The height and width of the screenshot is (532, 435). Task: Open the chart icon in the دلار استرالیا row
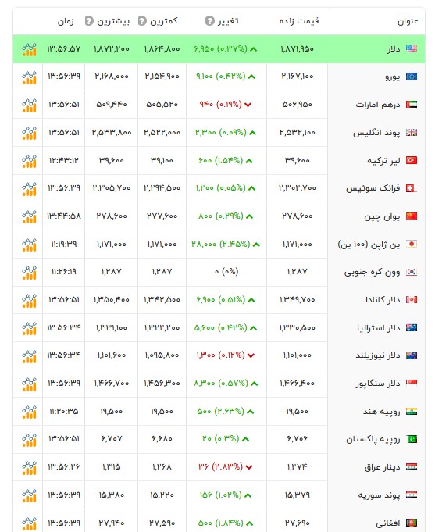pos(29,328)
